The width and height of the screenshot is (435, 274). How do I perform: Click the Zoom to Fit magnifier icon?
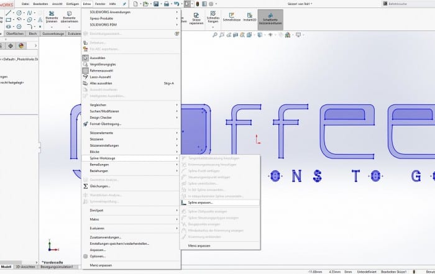[215, 35]
